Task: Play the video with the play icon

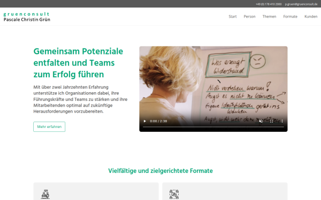Action: coord(145,121)
